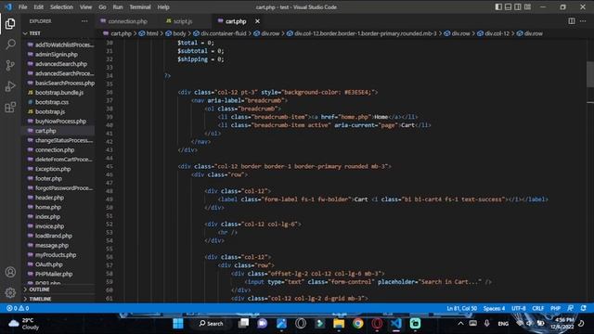Show hidden system tray icons chevron
The image size is (594, 334).
point(460,324)
